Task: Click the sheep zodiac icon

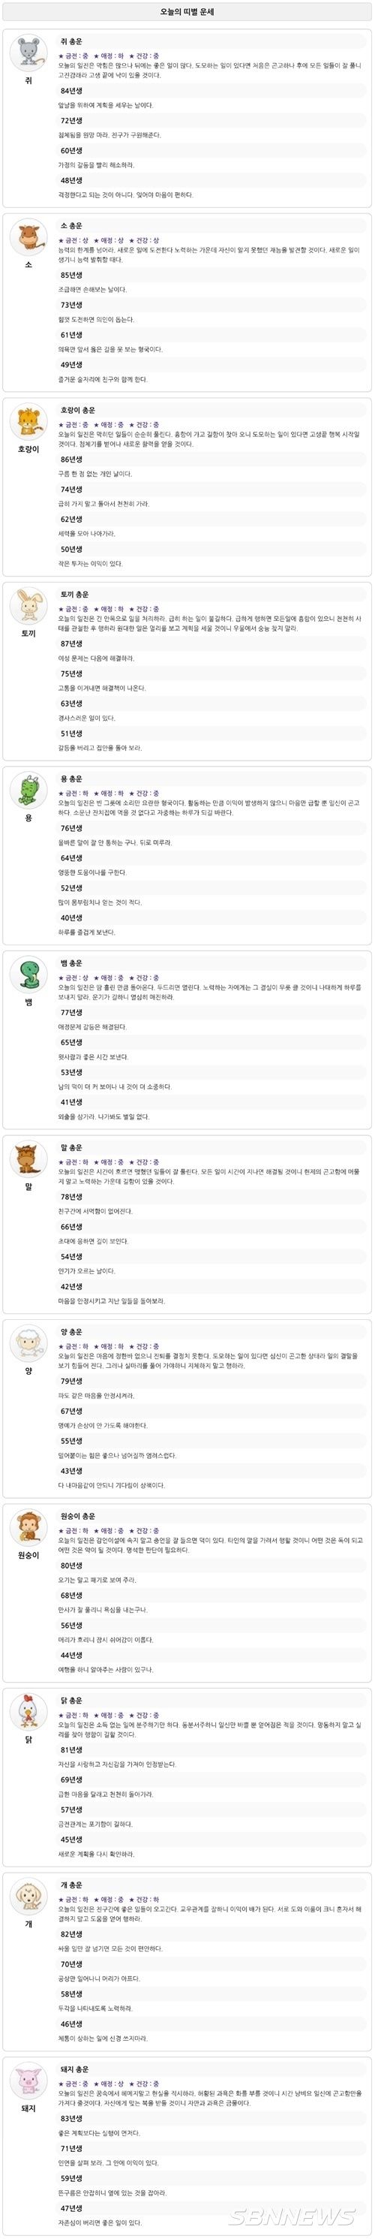Action: [x=28, y=1344]
